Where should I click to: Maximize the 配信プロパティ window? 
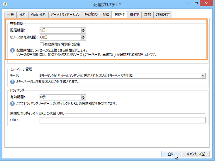click(x=196, y=3)
